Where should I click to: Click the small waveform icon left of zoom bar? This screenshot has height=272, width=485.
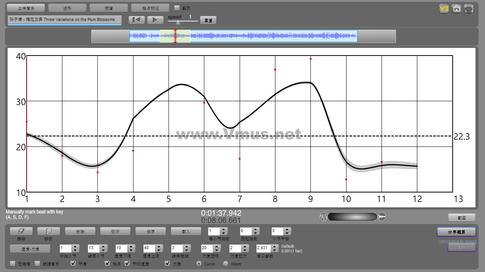click(x=323, y=217)
